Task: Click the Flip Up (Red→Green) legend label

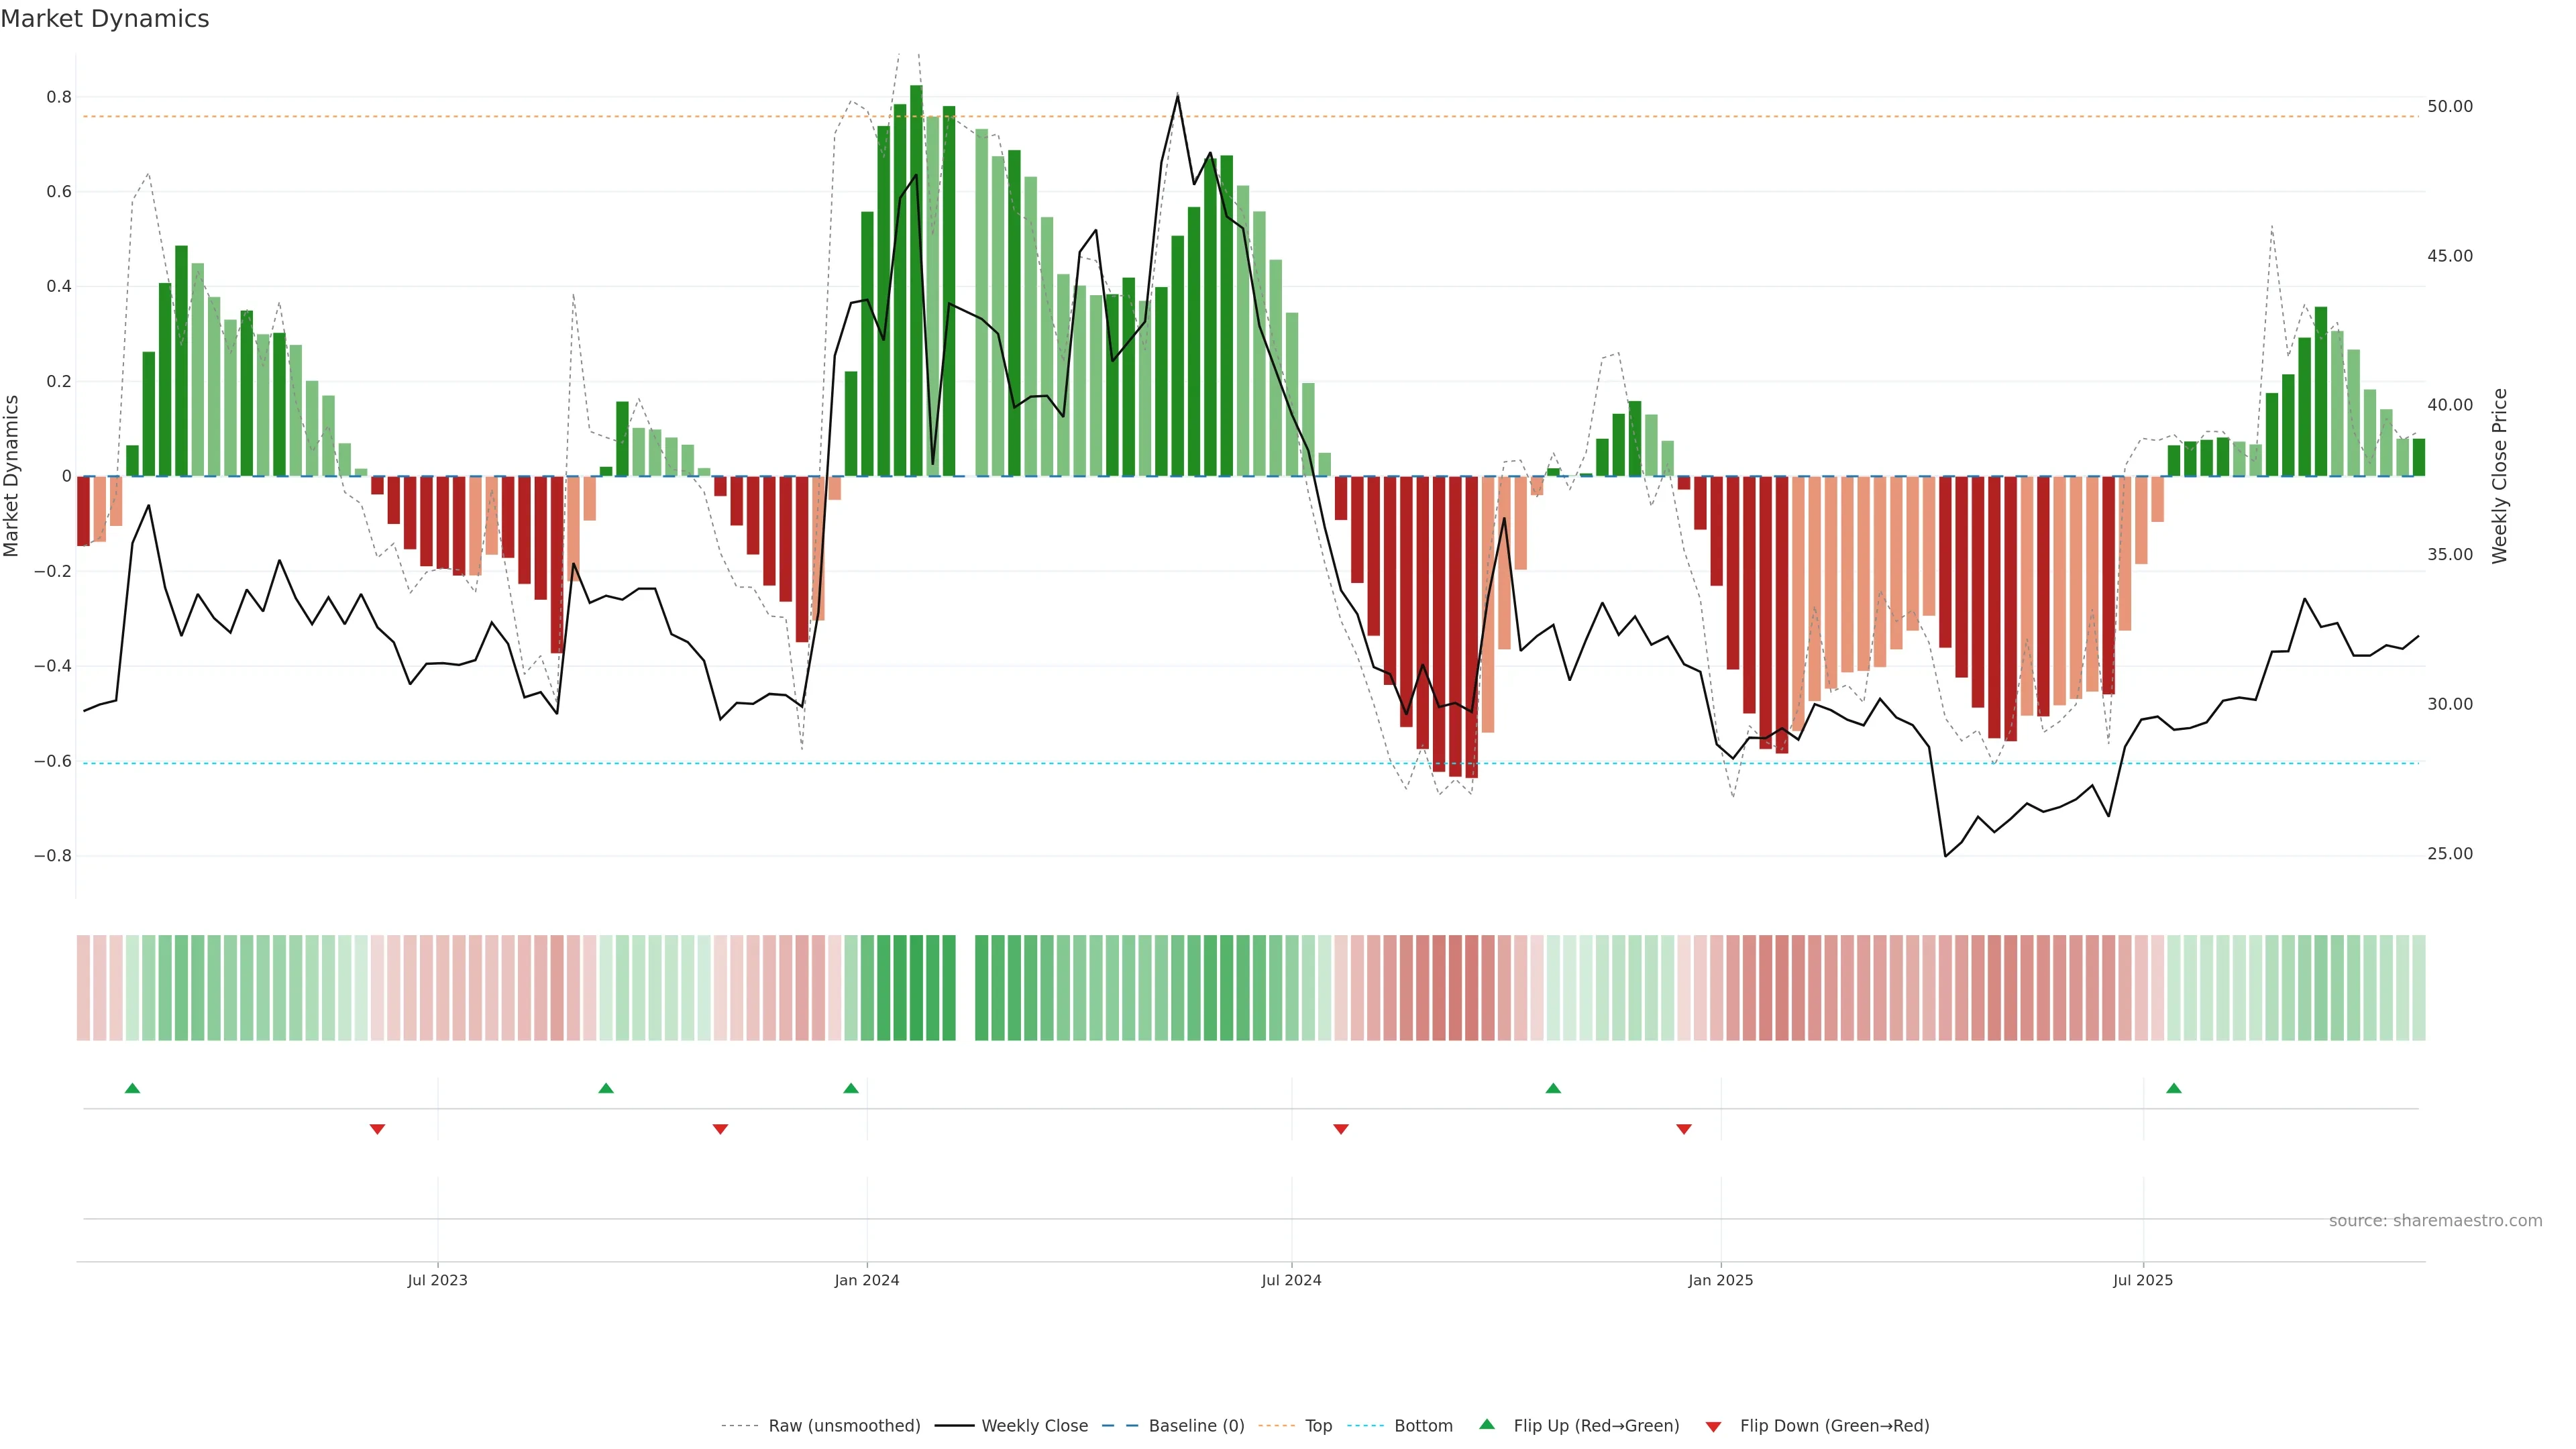Action: pyautogui.click(x=1596, y=1426)
